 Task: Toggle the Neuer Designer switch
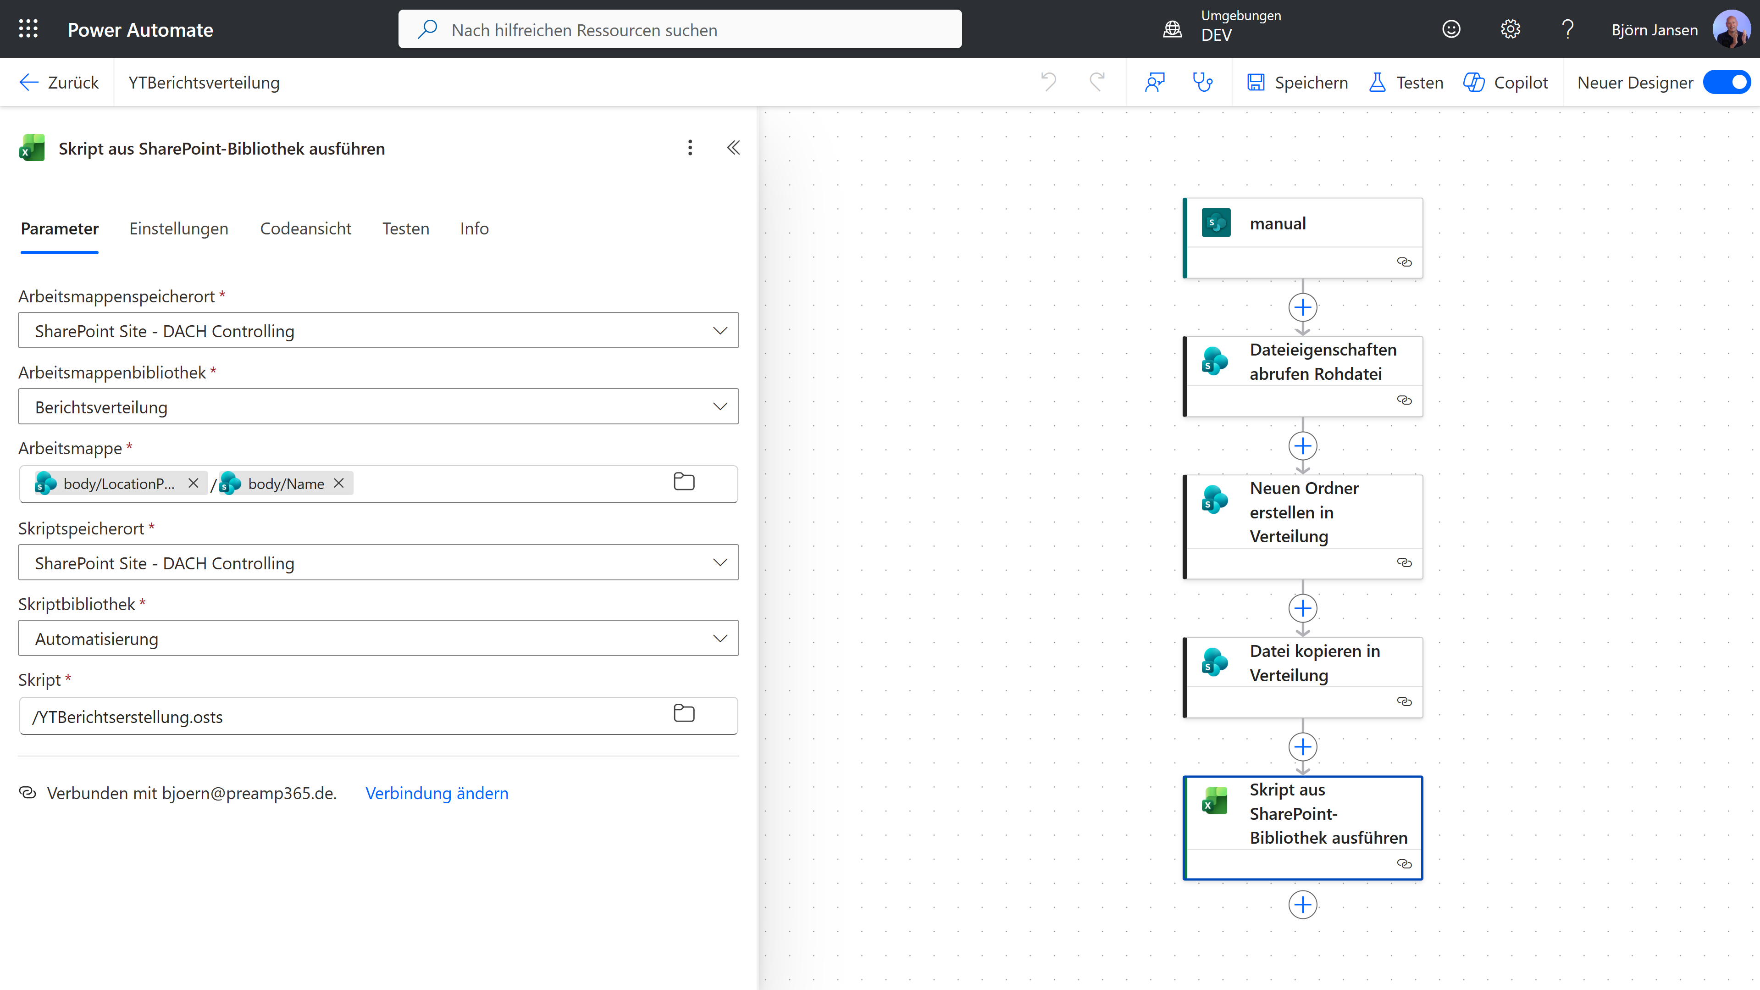[1727, 82]
